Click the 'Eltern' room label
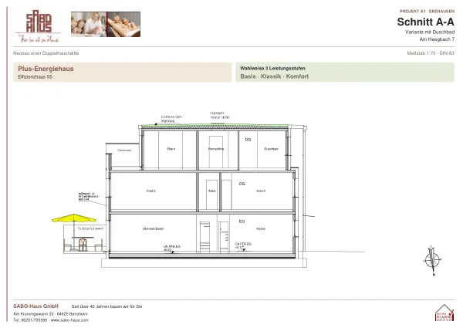Screen dimensions: 463x328 [171, 149]
